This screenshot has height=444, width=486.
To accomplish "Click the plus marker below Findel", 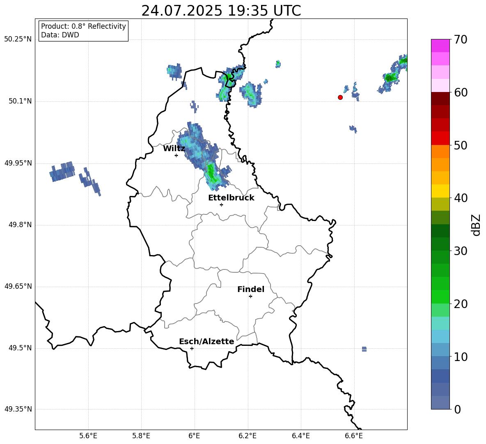I will pyautogui.click(x=250, y=297).
